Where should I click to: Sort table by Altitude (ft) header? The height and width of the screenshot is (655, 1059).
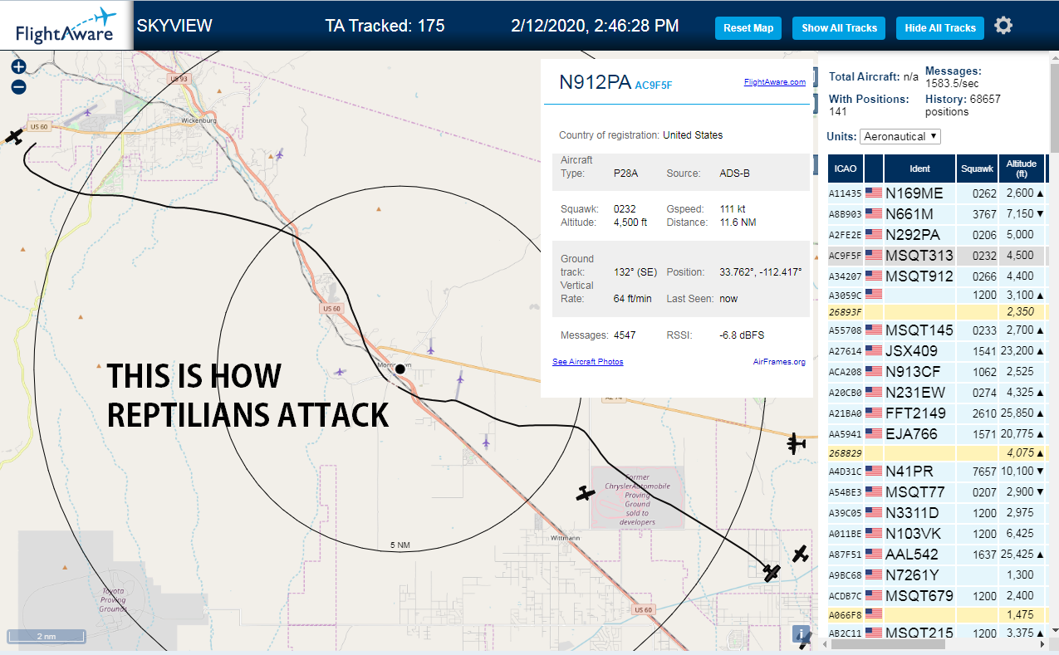point(1022,169)
